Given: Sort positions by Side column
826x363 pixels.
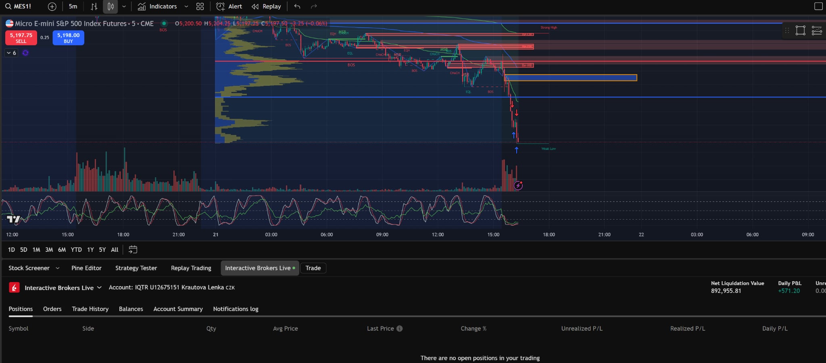Looking at the screenshot, I should coord(88,328).
